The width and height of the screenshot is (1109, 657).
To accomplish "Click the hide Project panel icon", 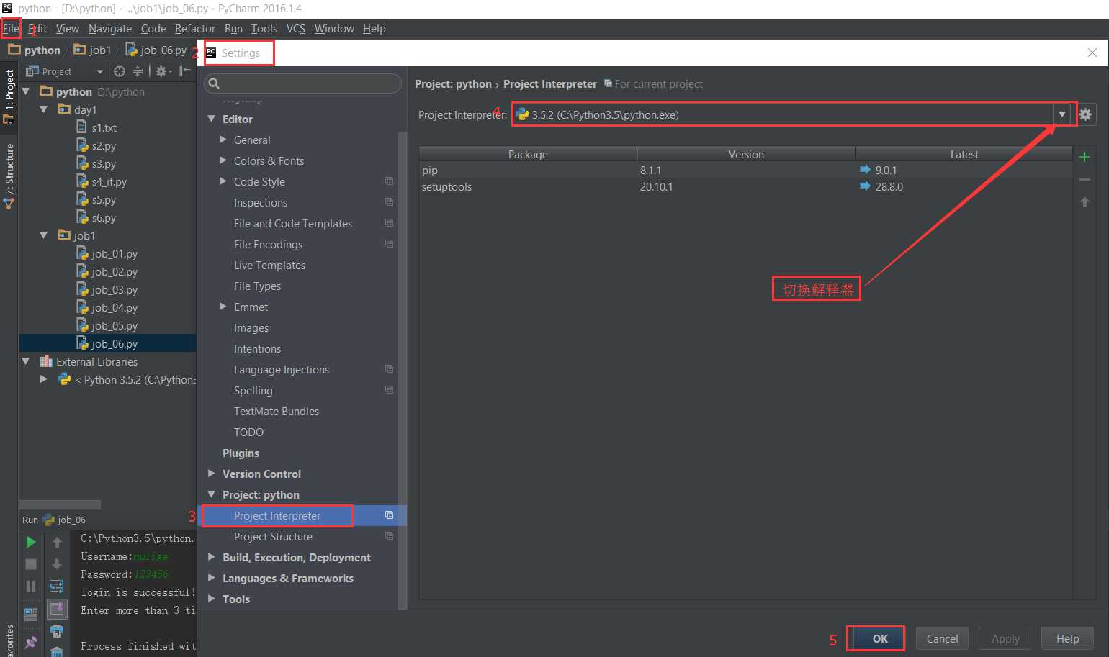I will point(185,71).
